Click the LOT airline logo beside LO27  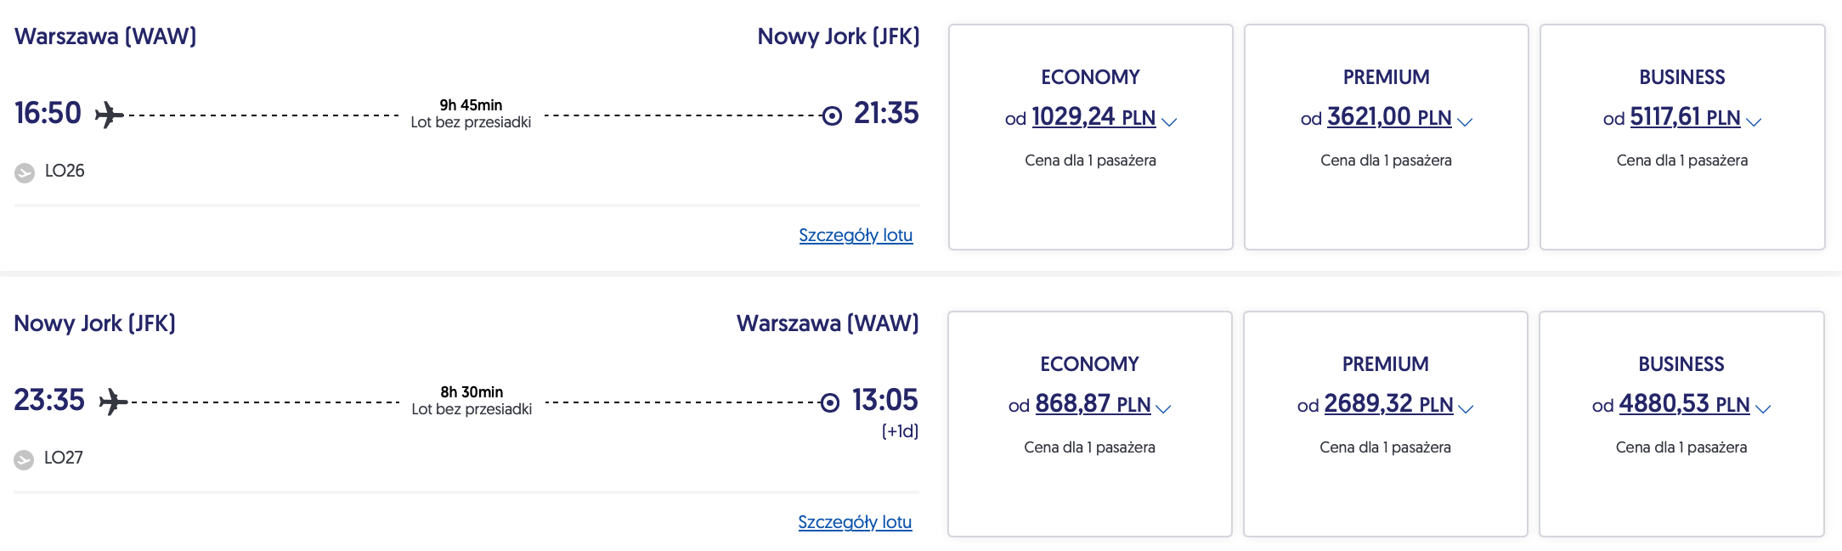tap(24, 459)
